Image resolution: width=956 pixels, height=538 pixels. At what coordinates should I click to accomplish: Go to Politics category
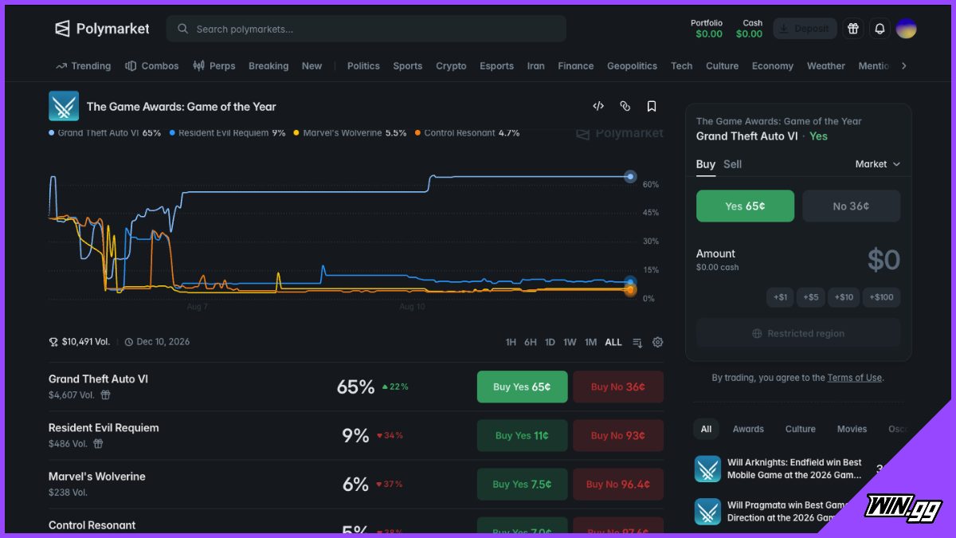363,66
